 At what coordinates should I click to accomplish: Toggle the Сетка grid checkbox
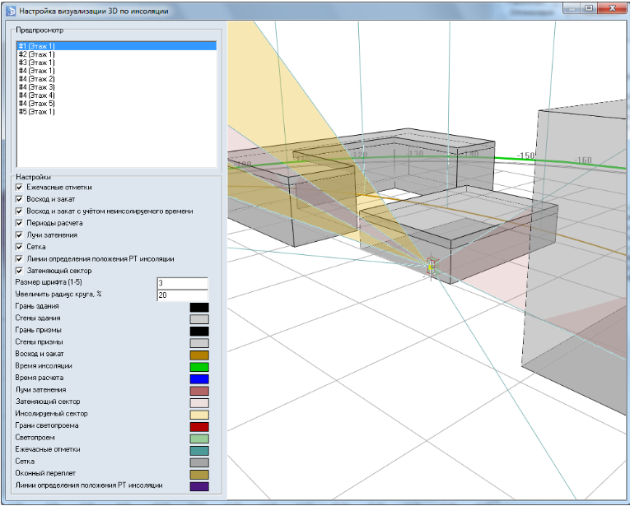point(19,247)
